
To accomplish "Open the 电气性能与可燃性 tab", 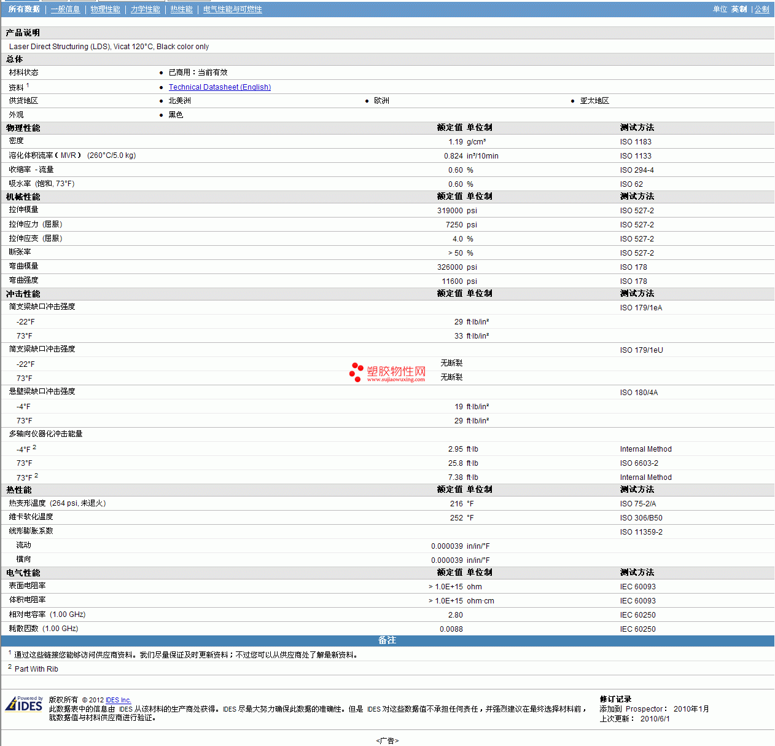I will click(232, 9).
